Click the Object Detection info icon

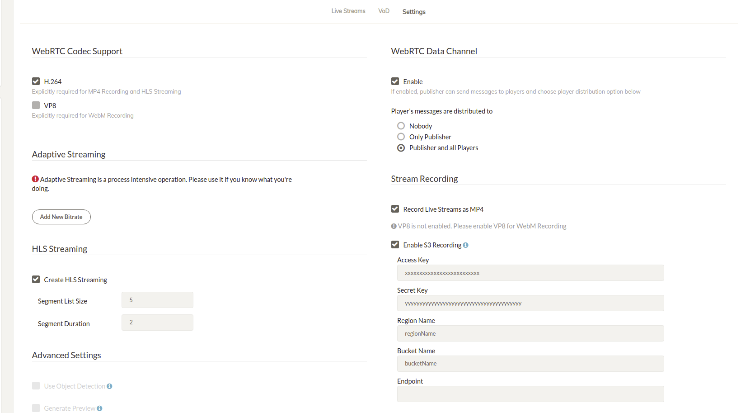point(109,386)
